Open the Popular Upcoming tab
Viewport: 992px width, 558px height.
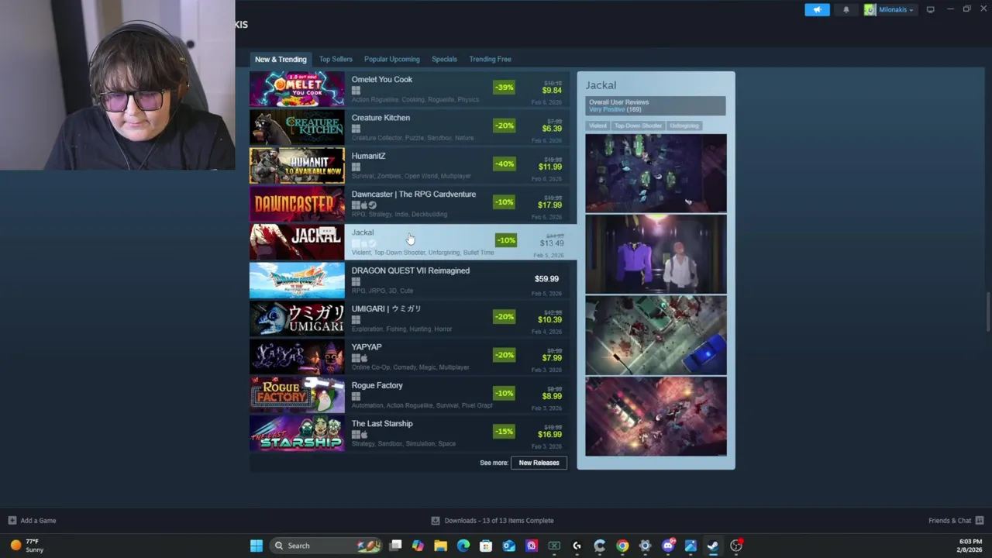pyautogui.click(x=392, y=59)
